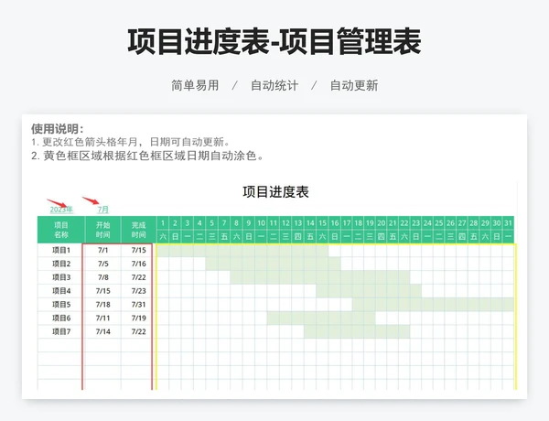Click the weekday cell below day 2
The image size is (549, 421).
pyautogui.click(x=175, y=236)
